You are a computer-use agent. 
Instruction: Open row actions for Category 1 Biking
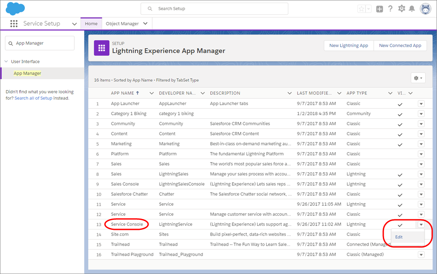421,114
